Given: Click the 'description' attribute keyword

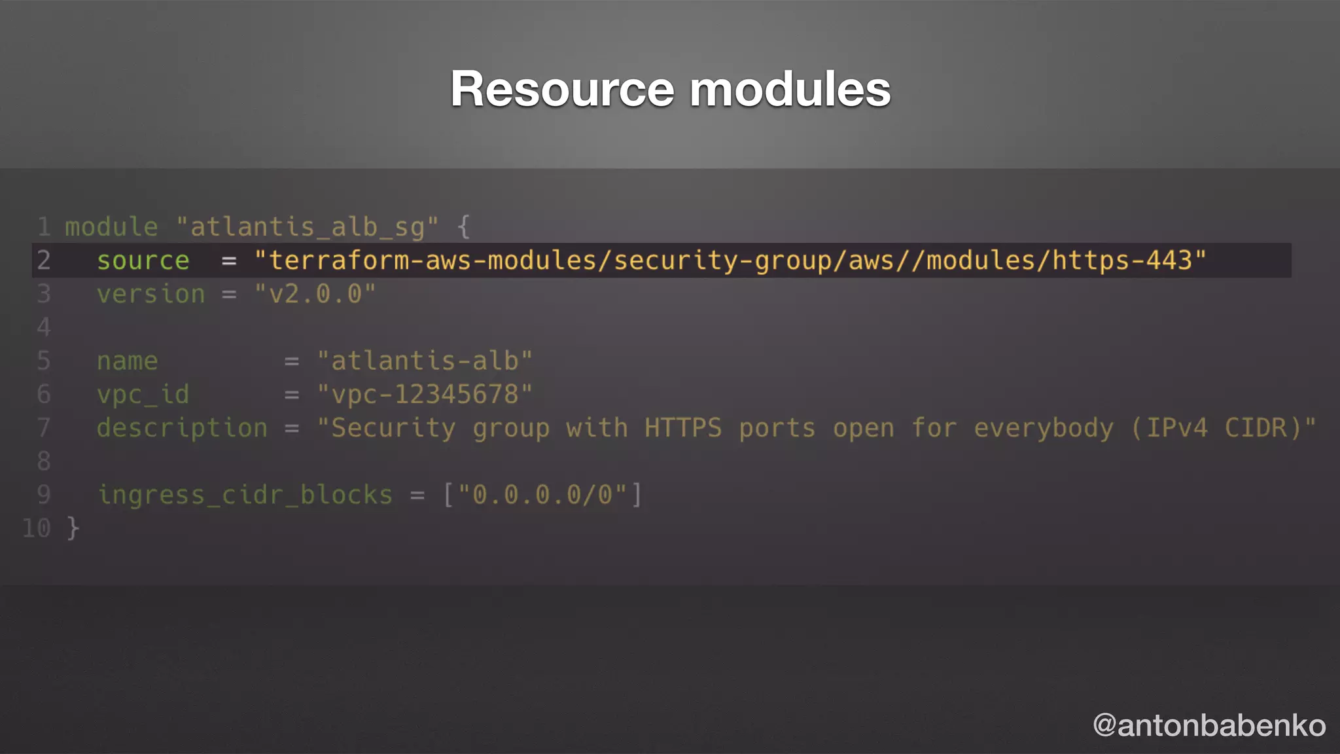Looking at the screenshot, I should click(x=183, y=428).
